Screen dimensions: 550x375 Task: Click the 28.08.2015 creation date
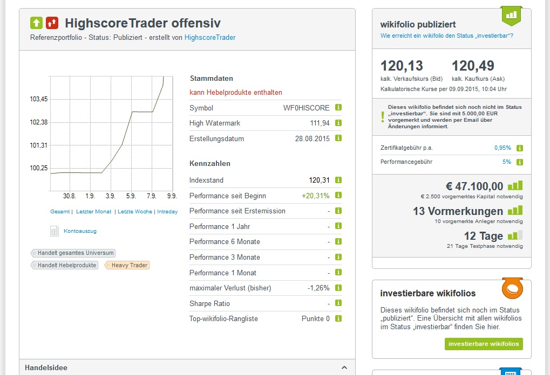[x=312, y=138]
